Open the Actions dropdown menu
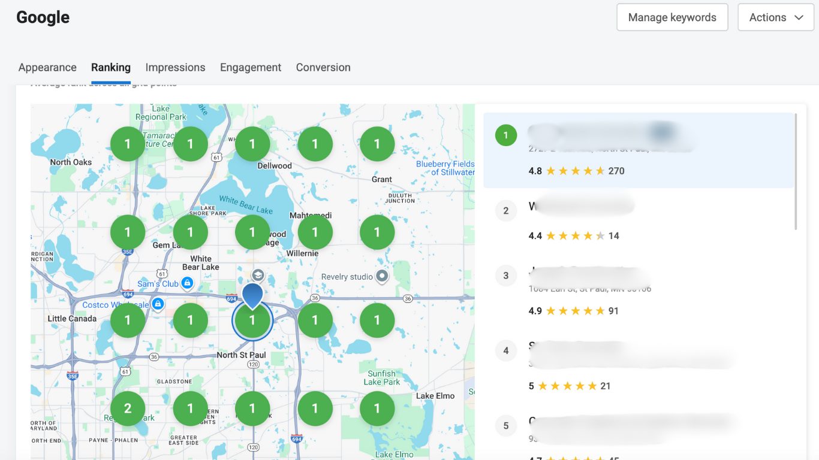This screenshot has height=460, width=819. [776, 17]
